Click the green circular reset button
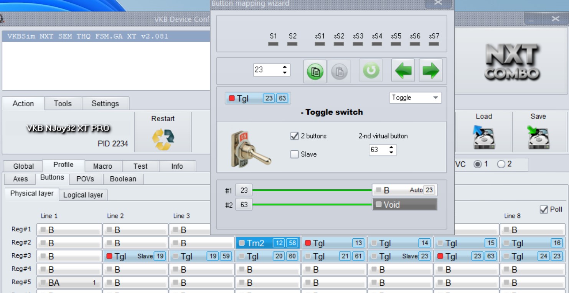This screenshot has width=569, height=293. (x=371, y=71)
